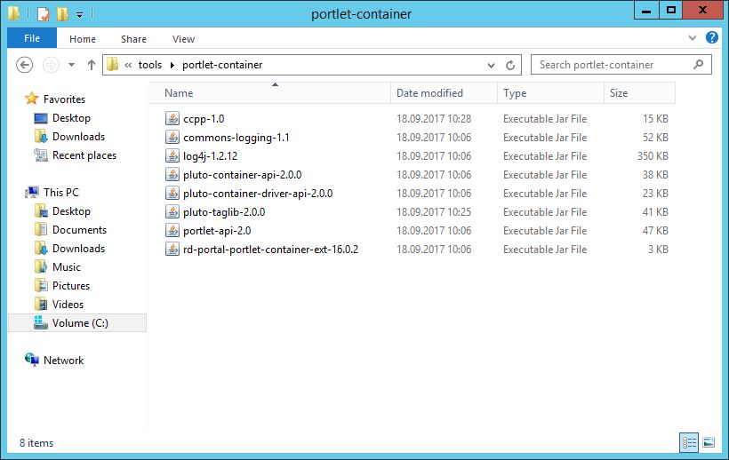The width and height of the screenshot is (729, 460).
Task: Sort files by Date modified column
Action: click(444, 93)
